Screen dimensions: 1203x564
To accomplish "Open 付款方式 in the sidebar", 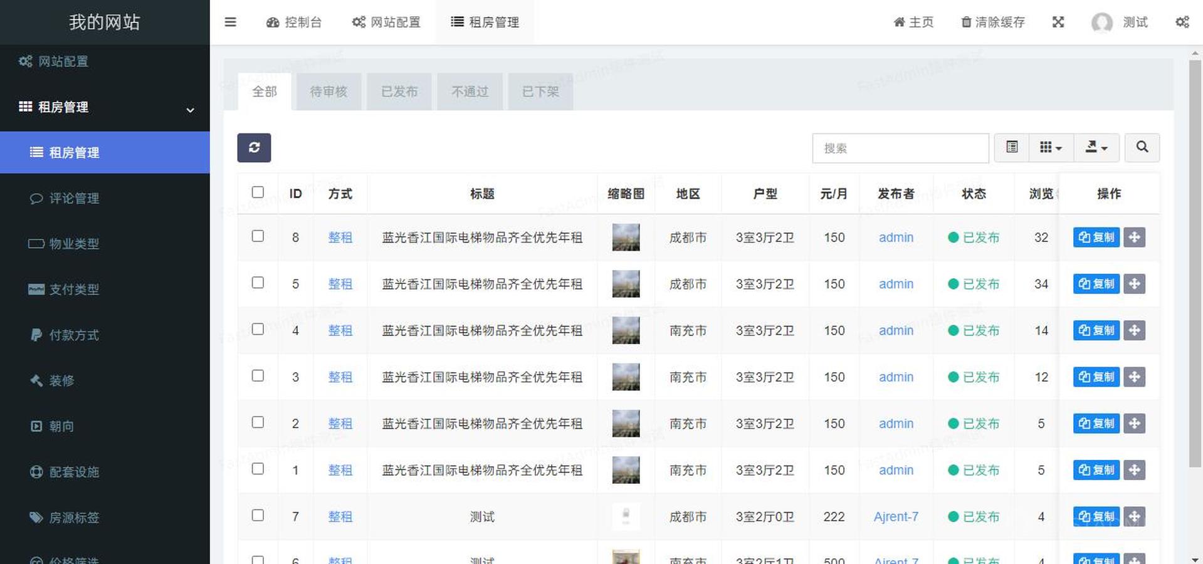I will (x=105, y=335).
